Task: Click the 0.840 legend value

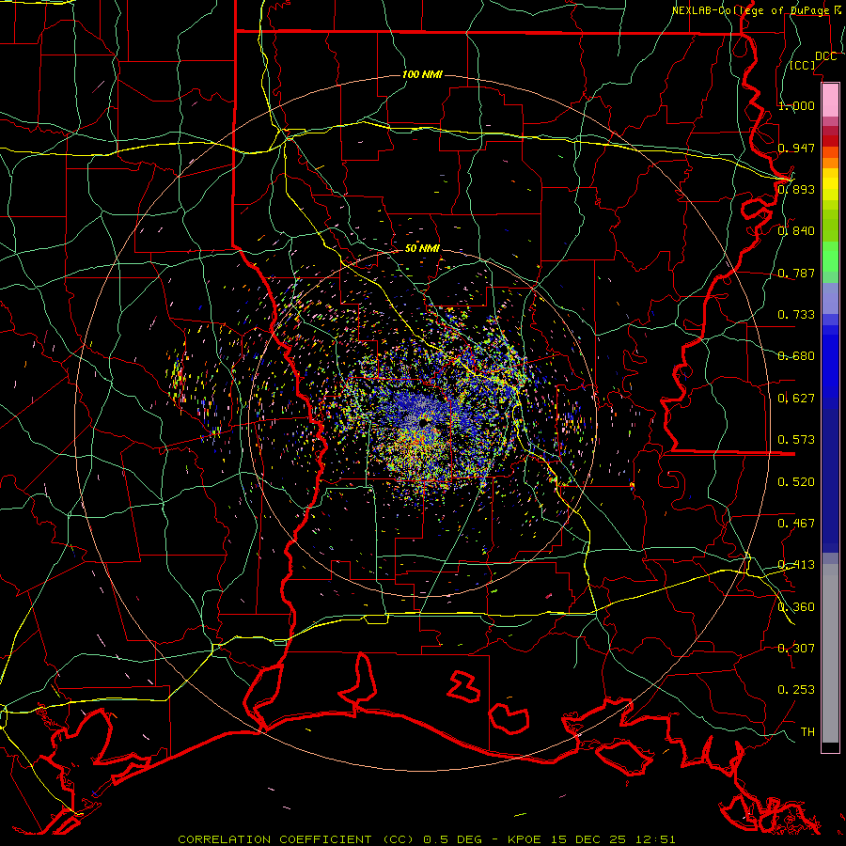Action: coord(796,230)
